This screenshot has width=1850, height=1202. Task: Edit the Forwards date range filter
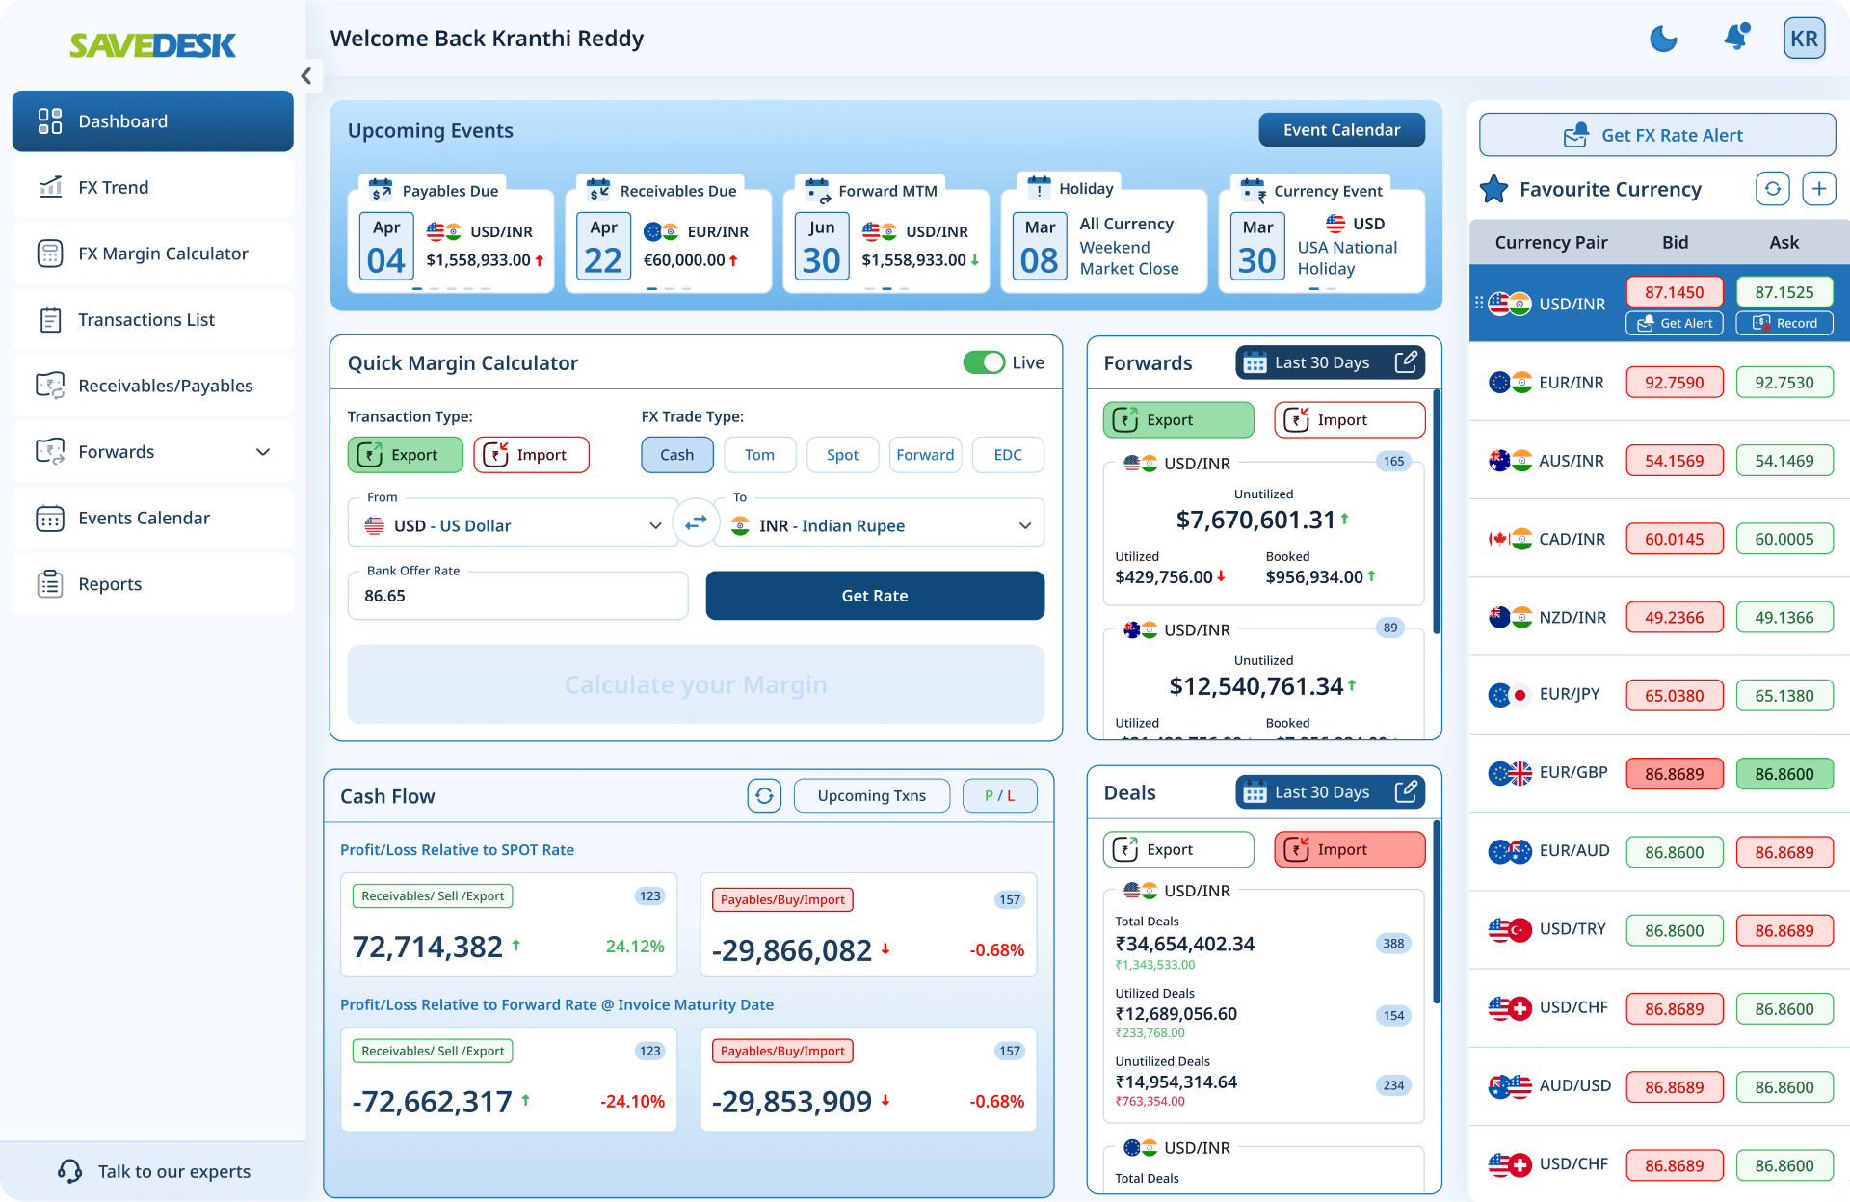click(x=1406, y=362)
